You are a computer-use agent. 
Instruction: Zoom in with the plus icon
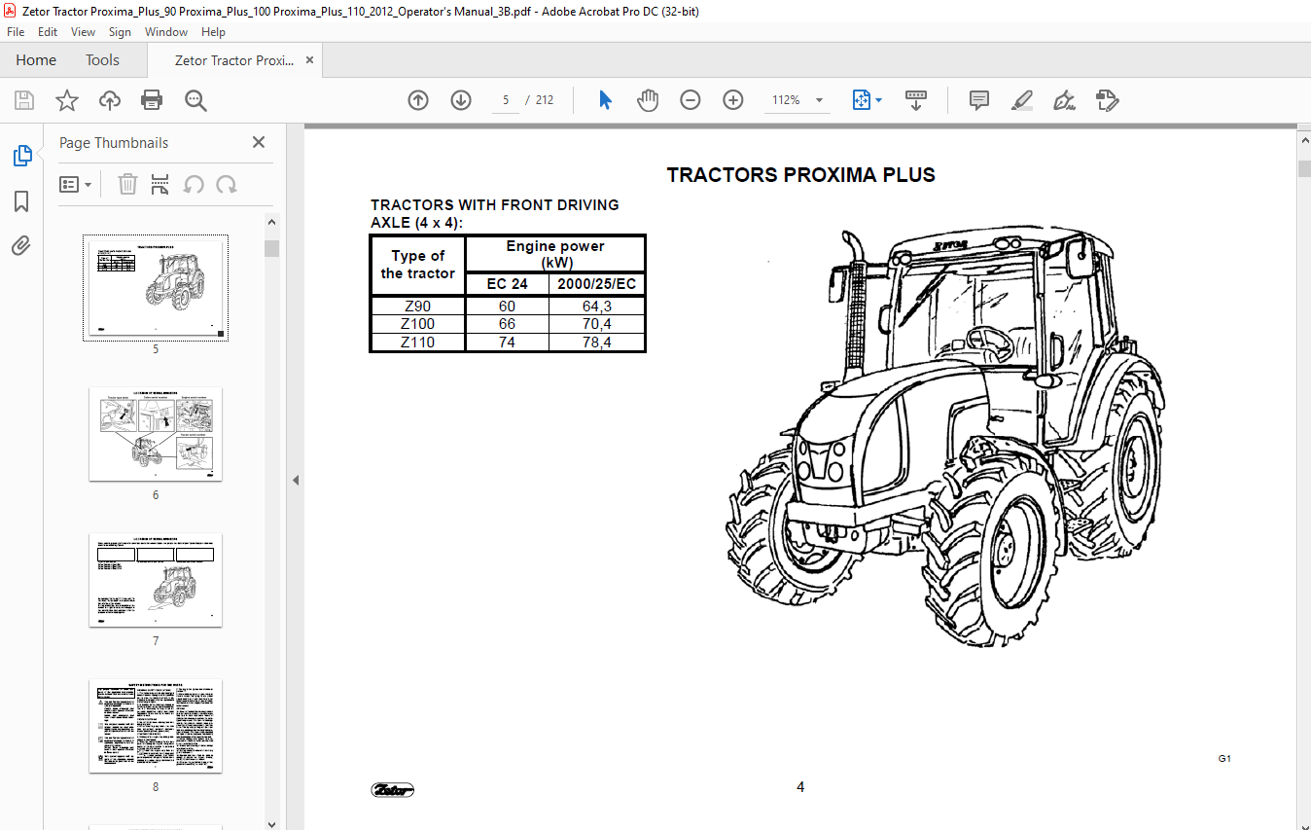pyautogui.click(x=733, y=100)
